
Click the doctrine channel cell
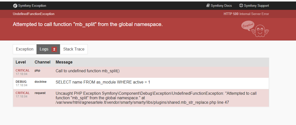(x=40, y=82)
